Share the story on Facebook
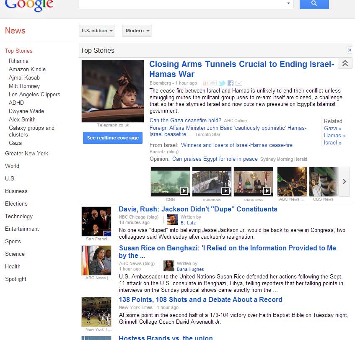This screenshot has width=355, height=340. [230, 83]
